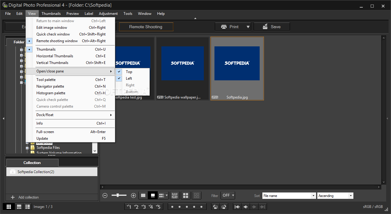The height and width of the screenshot is (214, 391).
Task: Select thumbnail with info display icon
Action: click(153, 196)
